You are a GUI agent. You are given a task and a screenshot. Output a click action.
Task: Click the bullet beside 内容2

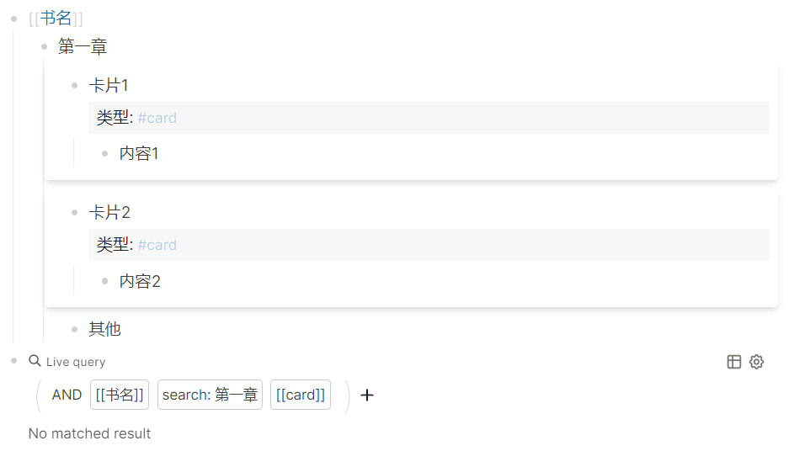[104, 281]
